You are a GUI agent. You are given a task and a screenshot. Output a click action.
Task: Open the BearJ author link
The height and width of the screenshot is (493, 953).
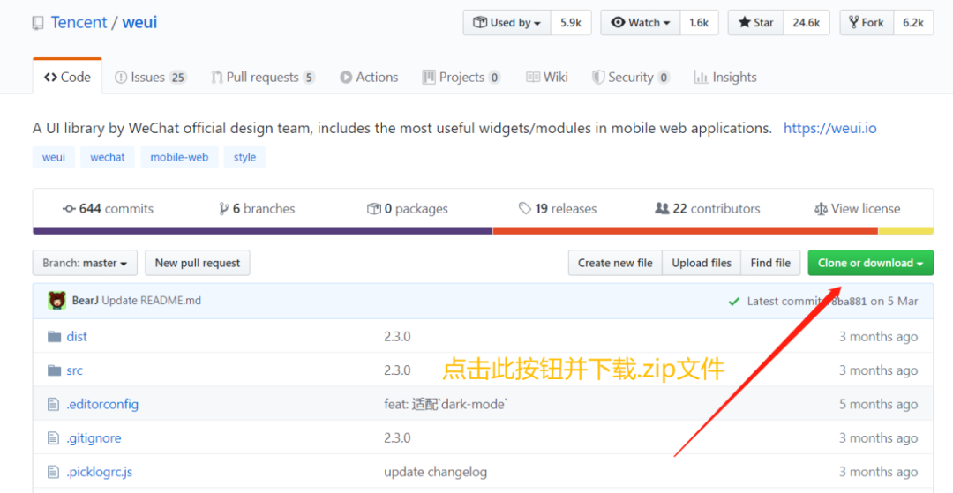pos(85,301)
